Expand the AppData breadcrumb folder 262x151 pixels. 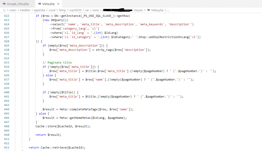(x=41, y=10)
